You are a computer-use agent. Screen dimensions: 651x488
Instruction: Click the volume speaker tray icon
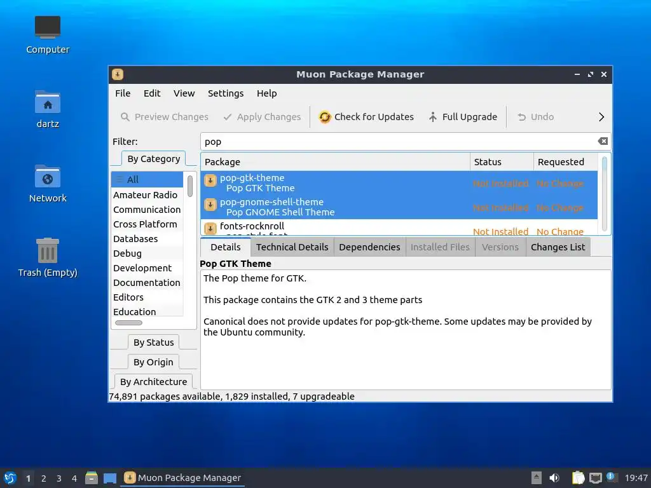pos(554,478)
